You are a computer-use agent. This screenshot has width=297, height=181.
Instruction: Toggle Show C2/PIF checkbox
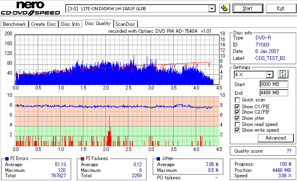237,112
